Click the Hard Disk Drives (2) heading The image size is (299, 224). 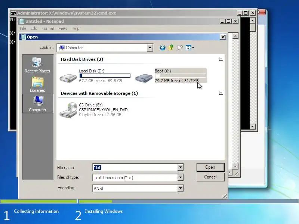(82, 59)
